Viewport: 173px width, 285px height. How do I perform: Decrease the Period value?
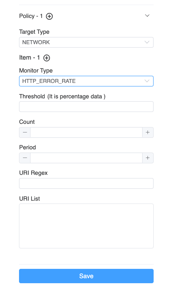(25, 158)
